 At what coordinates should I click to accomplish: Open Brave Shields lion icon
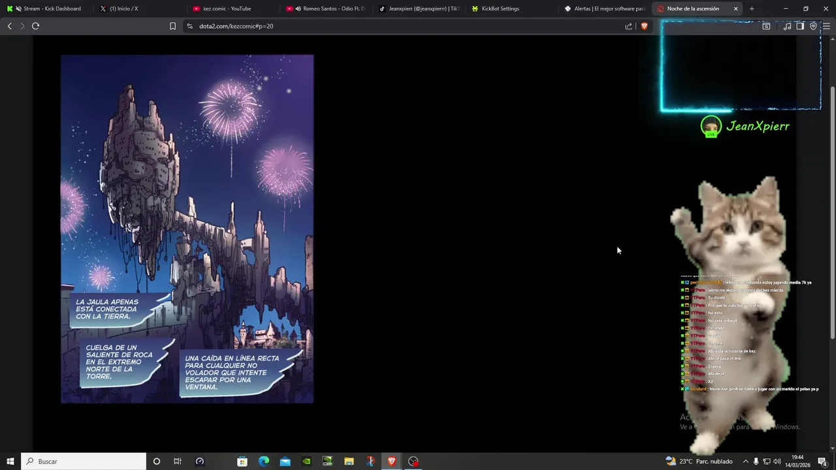[644, 26]
